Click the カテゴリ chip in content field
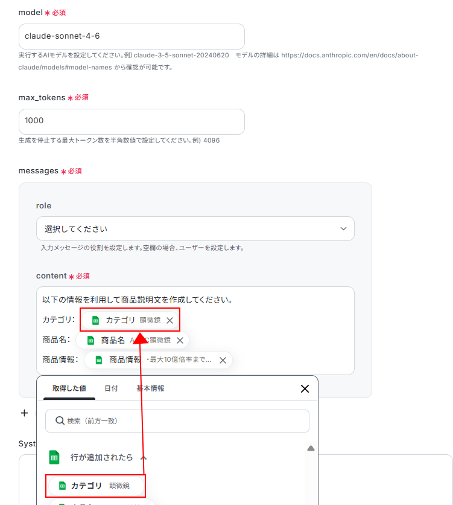Image resolution: width=453 pixels, height=505 pixels. pos(130,320)
